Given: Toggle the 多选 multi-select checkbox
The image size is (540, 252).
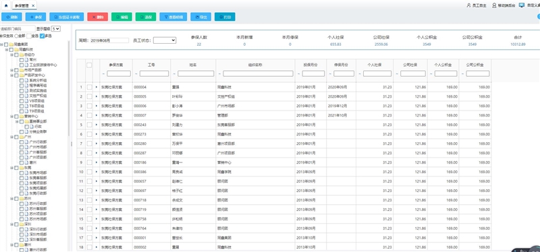Looking at the screenshot, I should [x=42, y=36].
